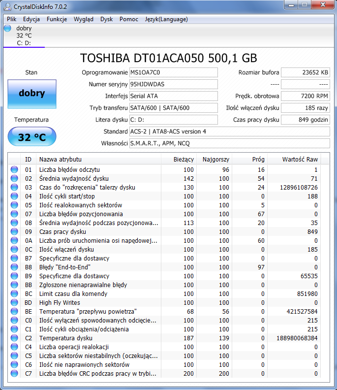Screen dimensions: 337x390
Task: Click the Standard field ACS-2 | ATA8-ACS version 4
Action: 230,131
